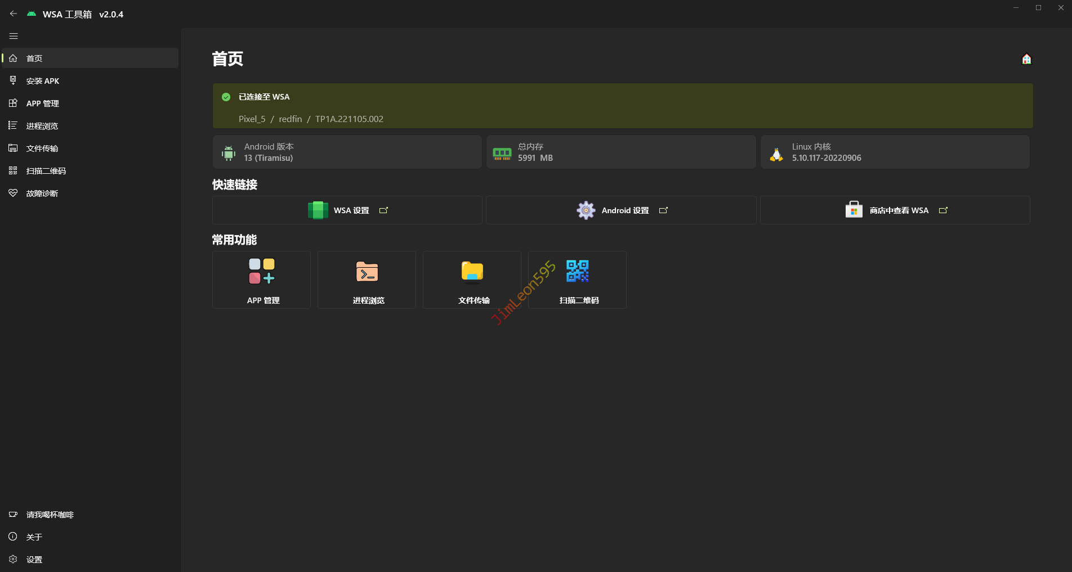Click the Android 版本 info card

tap(347, 152)
